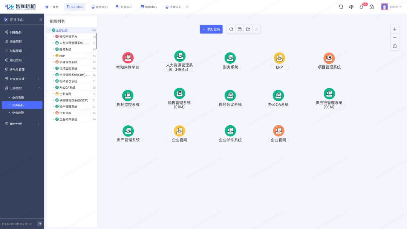407x229 pixels.
Task: Zoom in with the plus icon
Action: pyautogui.click(x=395, y=29)
